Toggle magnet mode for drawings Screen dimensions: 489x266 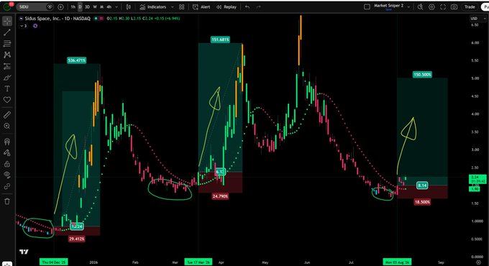pyautogui.click(x=7, y=141)
